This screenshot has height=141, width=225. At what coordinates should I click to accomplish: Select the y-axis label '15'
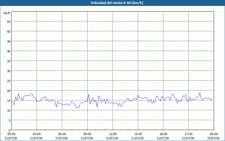pyautogui.click(x=9, y=101)
